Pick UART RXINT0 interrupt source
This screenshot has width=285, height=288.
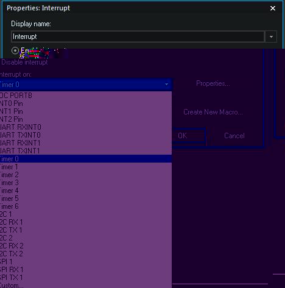point(86,127)
